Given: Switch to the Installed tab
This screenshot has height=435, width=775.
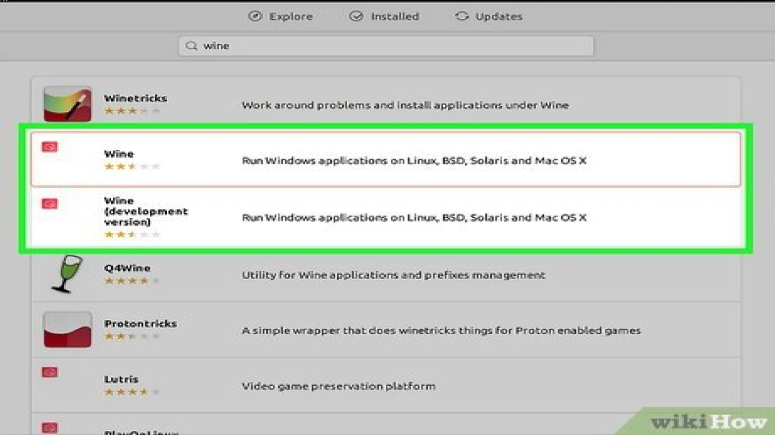Looking at the screenshot, I should [384, 16].
